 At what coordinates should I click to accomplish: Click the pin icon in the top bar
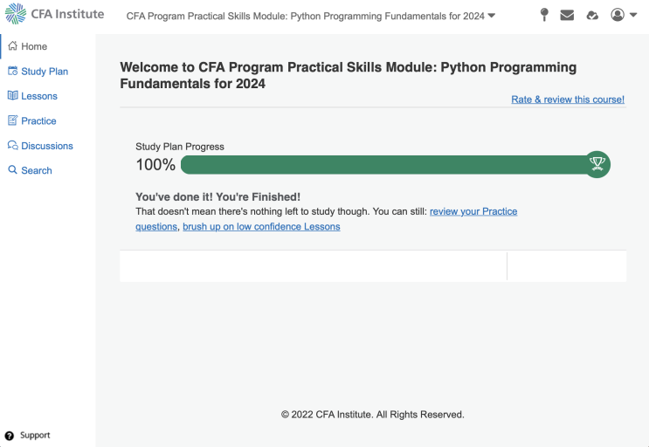coord(543,15)
